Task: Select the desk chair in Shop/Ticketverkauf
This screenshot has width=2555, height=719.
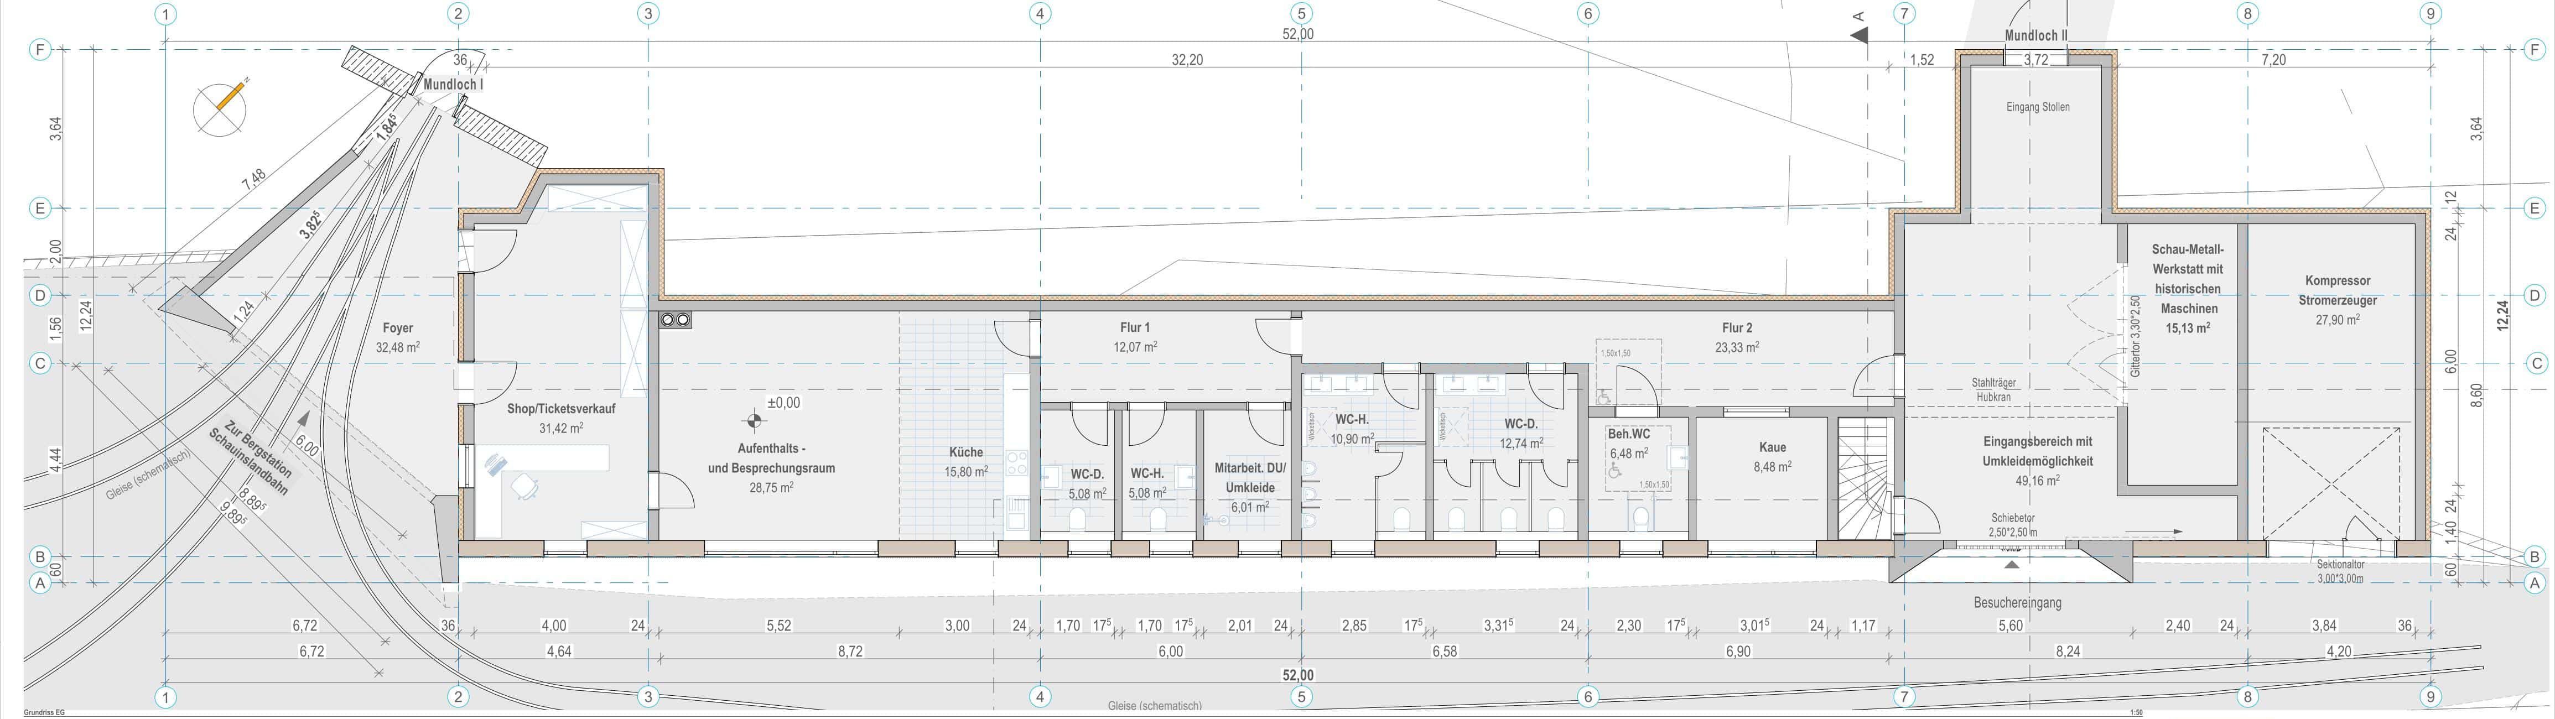Action: (x=523, y=485)
